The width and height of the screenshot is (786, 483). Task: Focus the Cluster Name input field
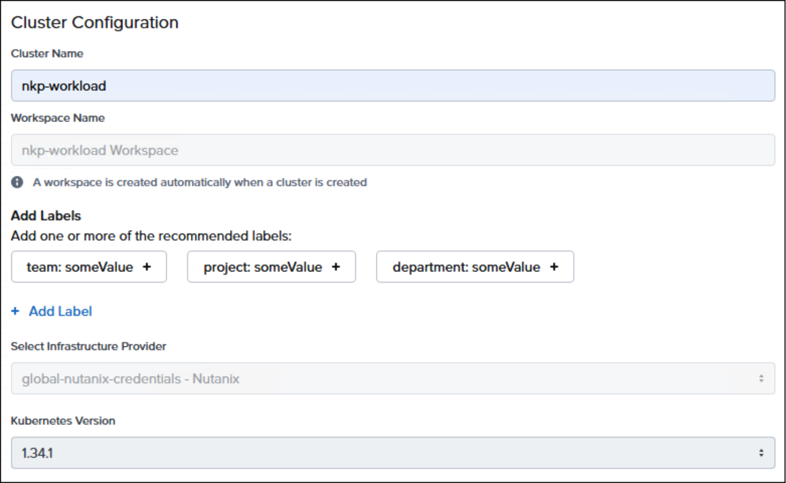tap(393, 86)
